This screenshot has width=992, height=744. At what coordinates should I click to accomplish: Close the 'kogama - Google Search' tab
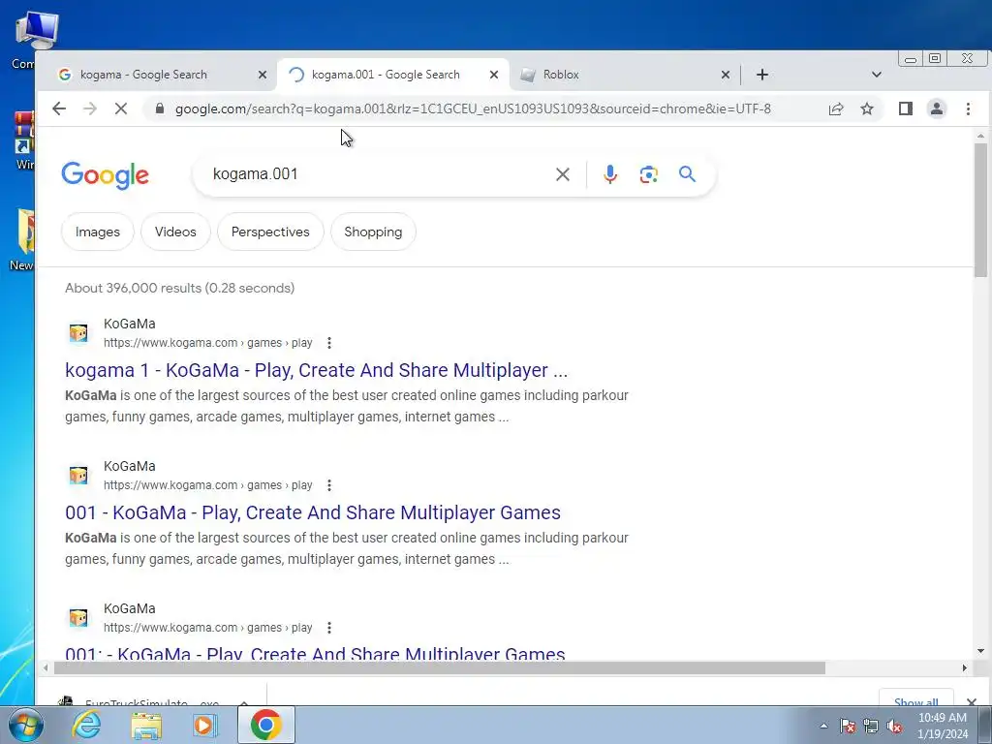[x=263, y=75]
